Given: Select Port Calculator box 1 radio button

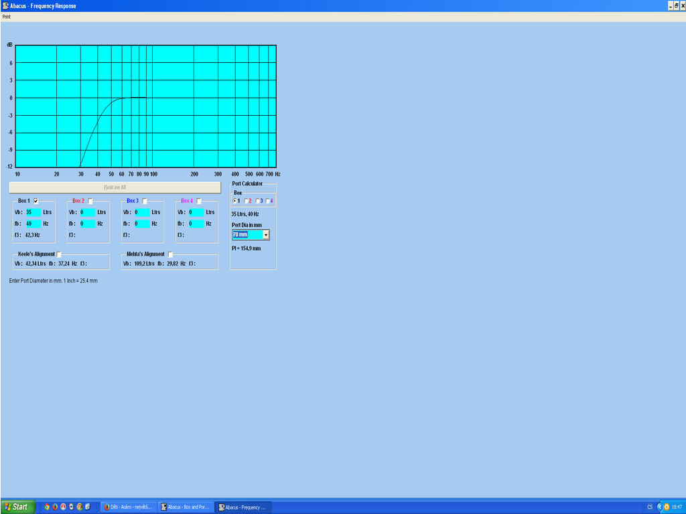Looking at the screenshot, I should (235, 201).
